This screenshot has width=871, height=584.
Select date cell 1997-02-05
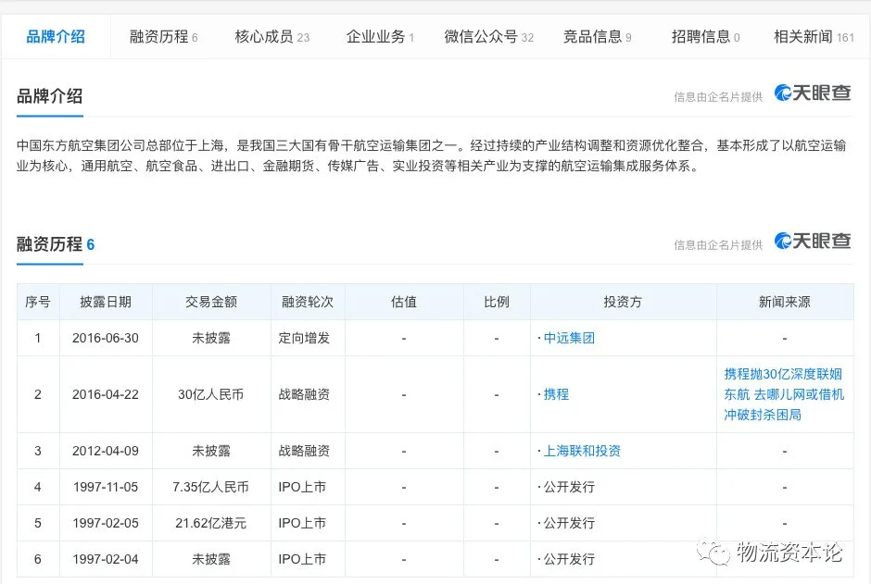(106, 523)
